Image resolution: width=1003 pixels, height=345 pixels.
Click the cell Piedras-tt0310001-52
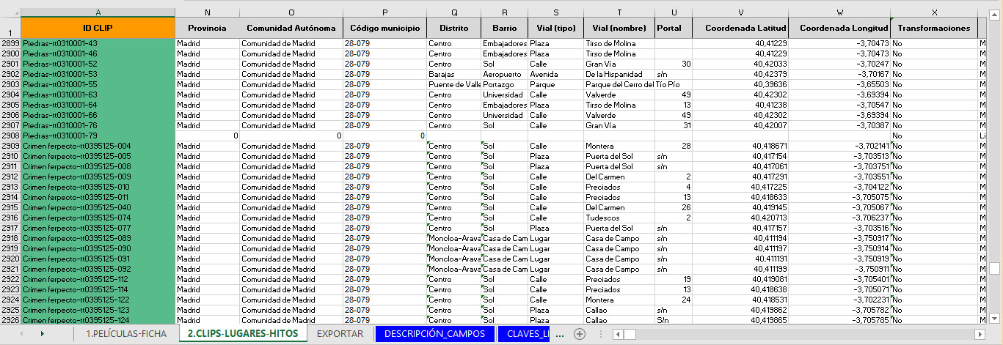coord(98,64)
